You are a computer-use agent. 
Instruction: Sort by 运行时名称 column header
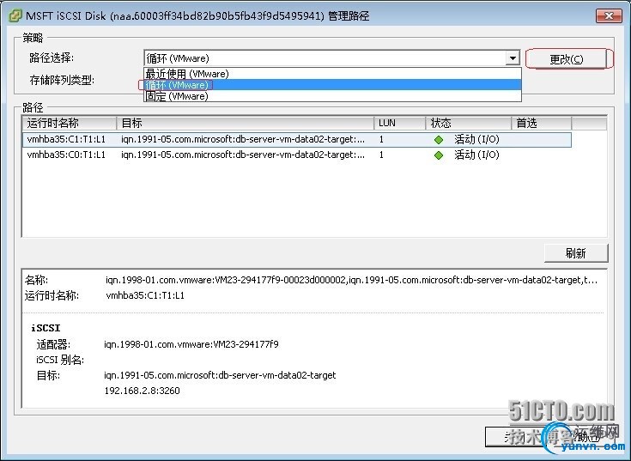coord(70,123)
